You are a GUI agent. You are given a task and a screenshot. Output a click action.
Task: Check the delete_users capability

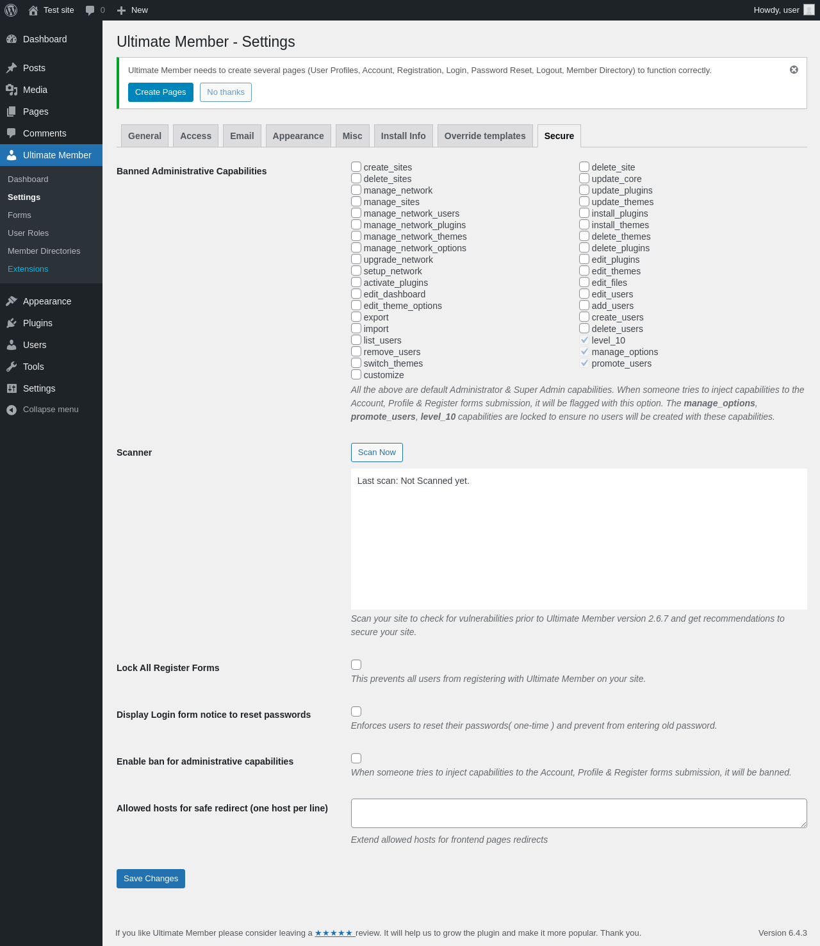coord(584,329)
